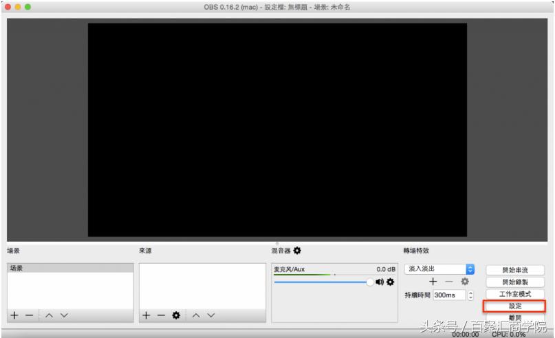Select the 场景 item in scenes list

coord(70,268)
